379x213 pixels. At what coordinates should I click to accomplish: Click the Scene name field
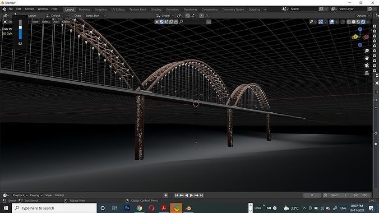point(303,9)
